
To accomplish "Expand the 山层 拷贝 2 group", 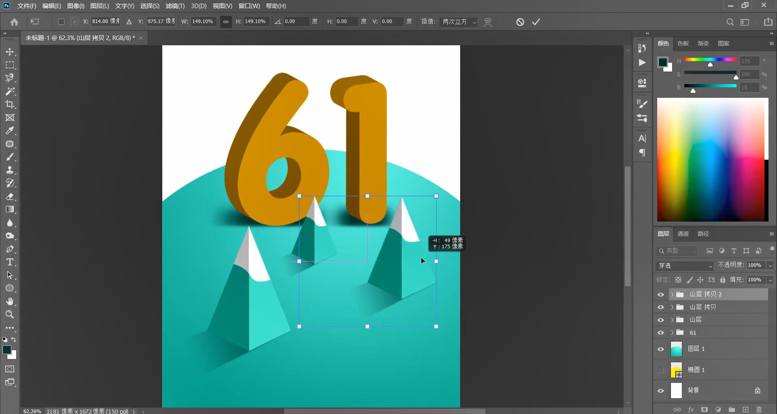I will tap(672, 294).
